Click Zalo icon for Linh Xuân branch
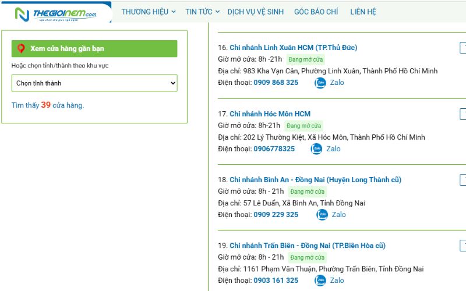 320,83
